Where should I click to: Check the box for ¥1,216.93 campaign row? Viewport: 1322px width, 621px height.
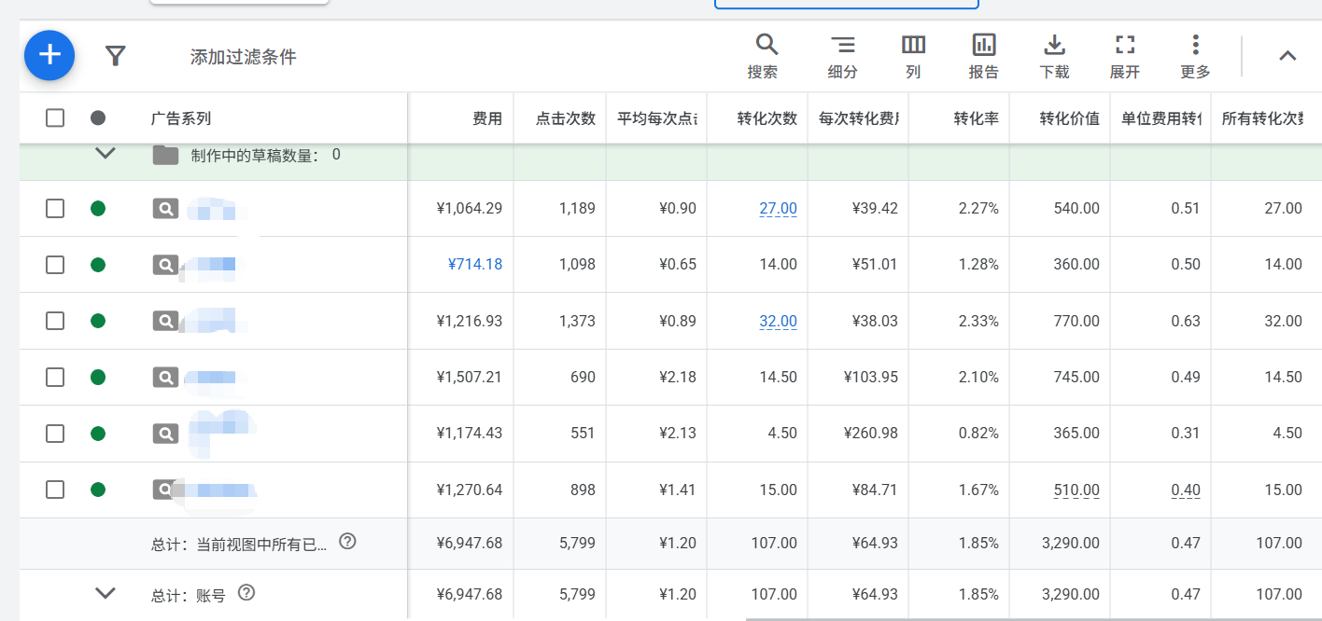(55, 321)
